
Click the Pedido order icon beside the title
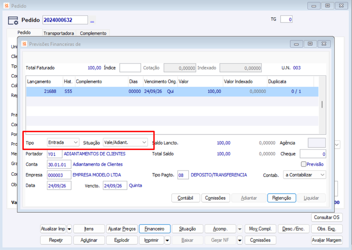pos(13,20)
